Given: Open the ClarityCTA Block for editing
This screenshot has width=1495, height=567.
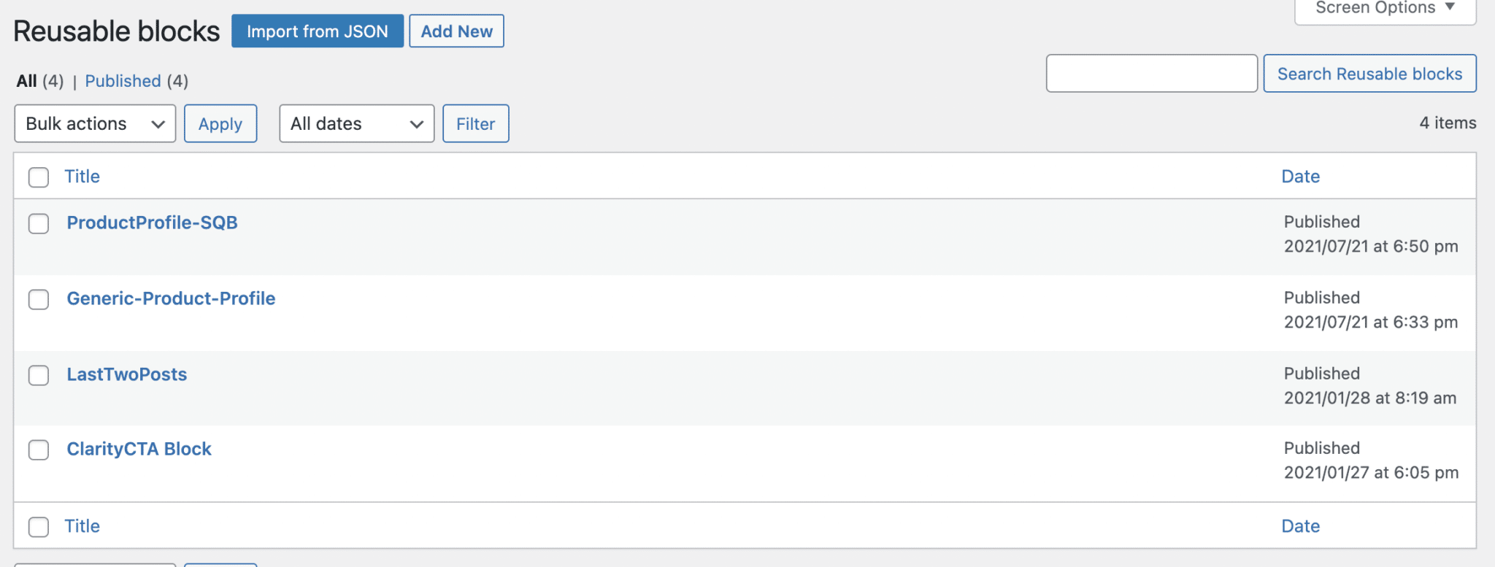Looking at the screenshot, I should pos(139,449).
